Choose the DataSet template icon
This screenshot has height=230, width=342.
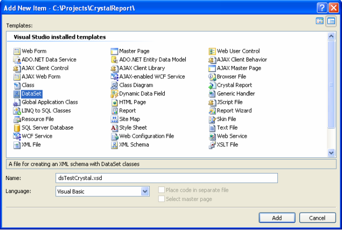click(x=17, y=94)
